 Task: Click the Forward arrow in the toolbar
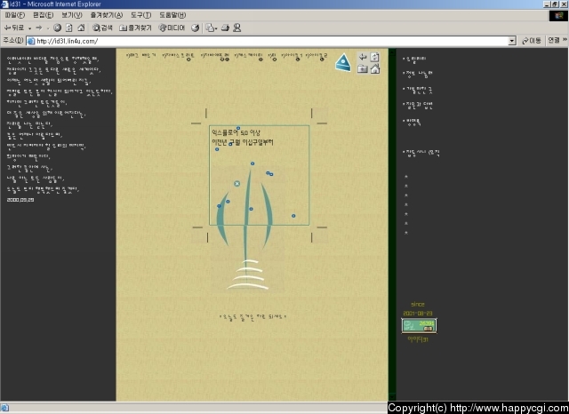(39, 28)
